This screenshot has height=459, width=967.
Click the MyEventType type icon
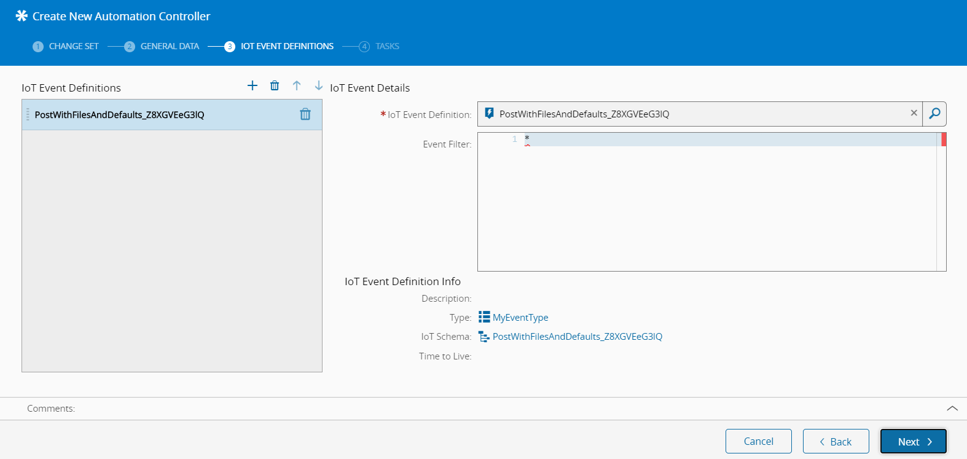(484, 317)
